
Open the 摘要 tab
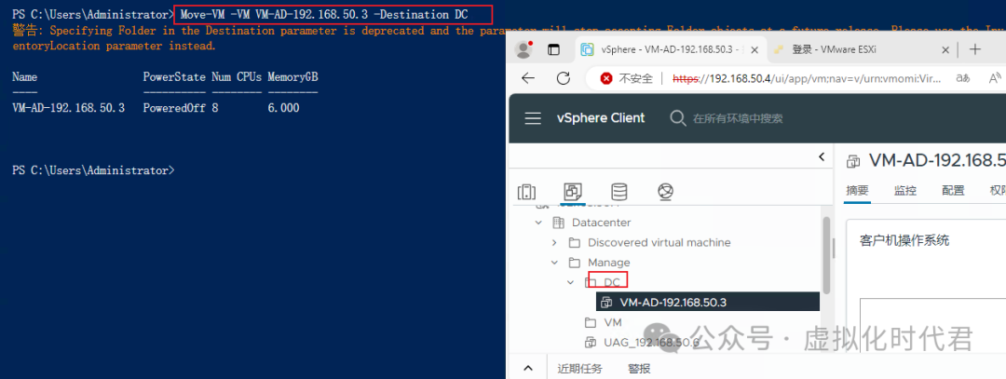point(857,191)
